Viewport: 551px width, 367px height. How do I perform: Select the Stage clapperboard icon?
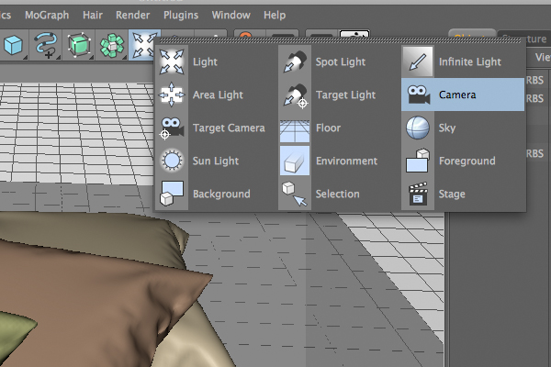click(418, 194)
